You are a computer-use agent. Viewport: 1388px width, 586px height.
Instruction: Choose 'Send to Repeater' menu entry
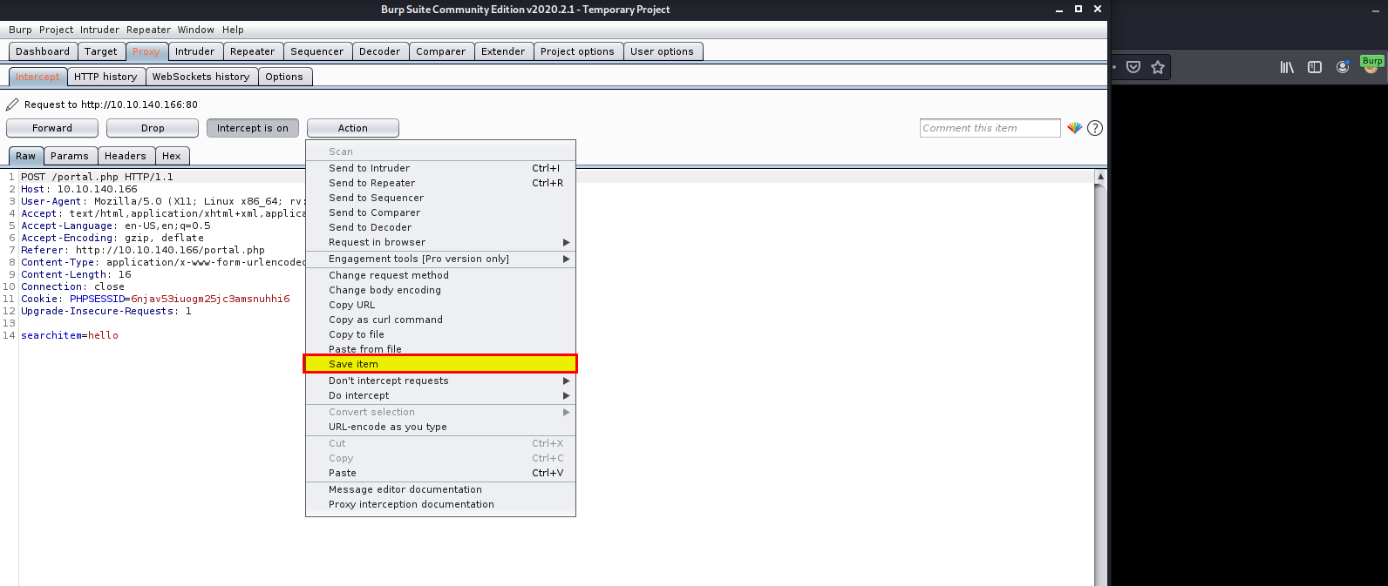point(371,183)
